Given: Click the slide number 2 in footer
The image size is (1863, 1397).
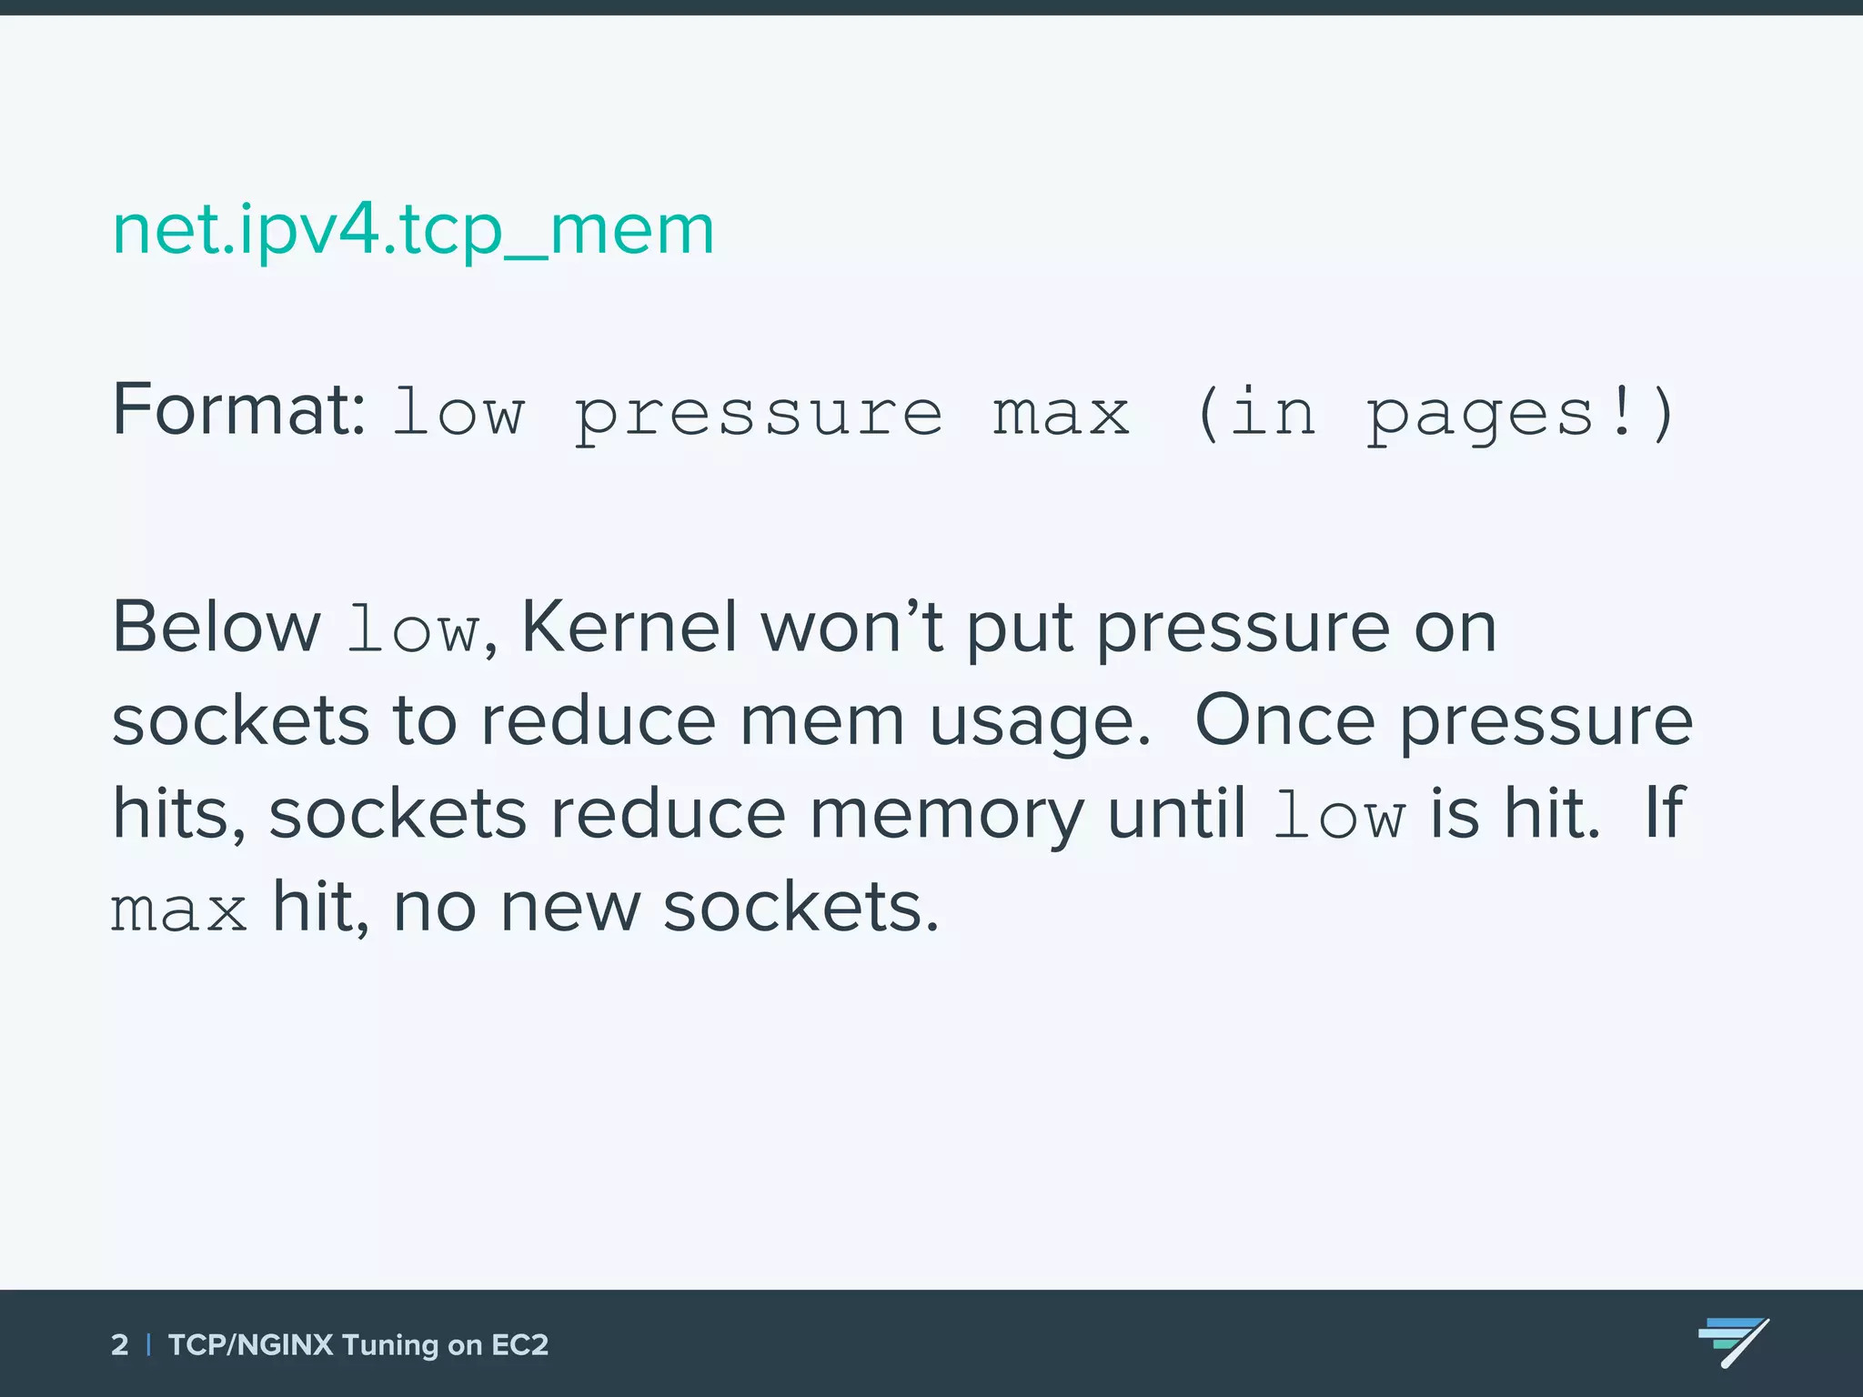Looking at the screenshot, I should (x=119, y=1345).
